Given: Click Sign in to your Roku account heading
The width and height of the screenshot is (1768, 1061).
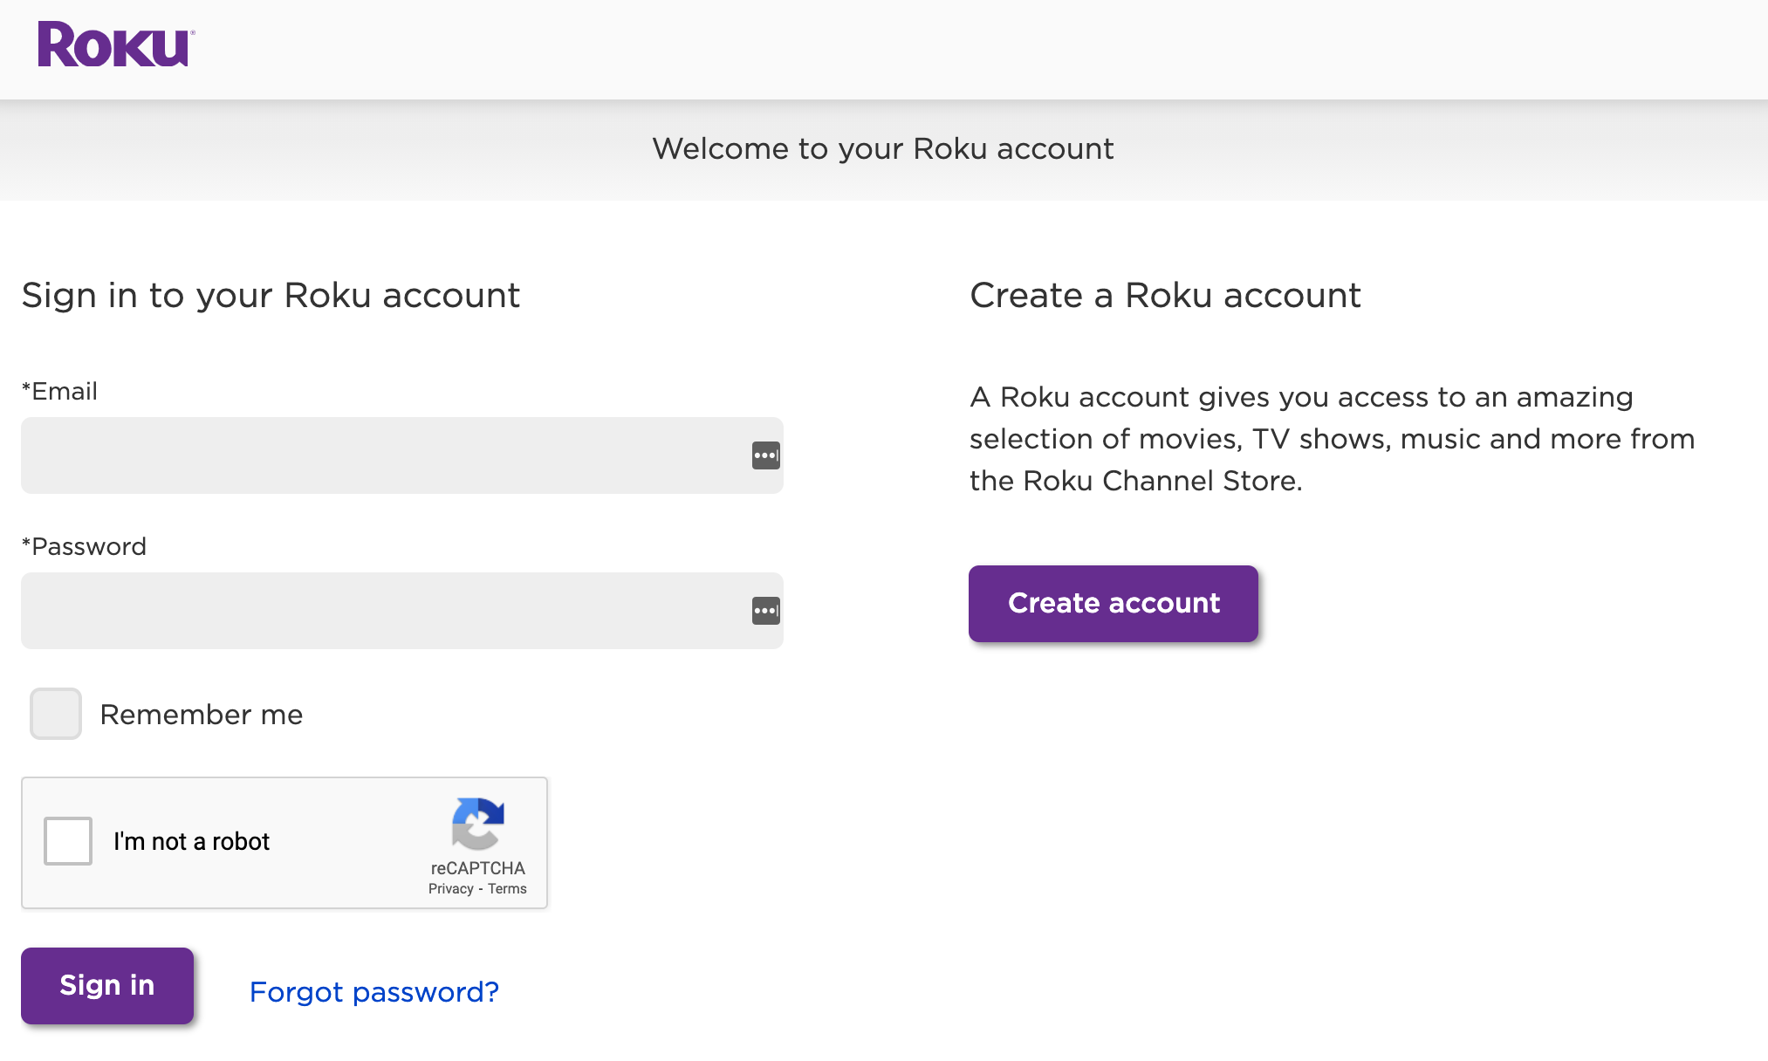Looking at the screenshot, I should tap(271, 296).
